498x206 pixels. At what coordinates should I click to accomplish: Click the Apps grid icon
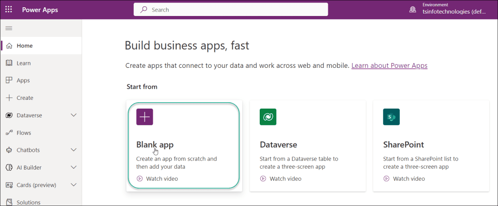(x=9, y=80)
